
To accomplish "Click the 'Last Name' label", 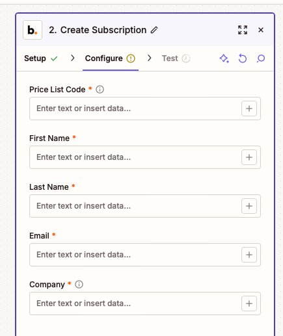I will click(49, 187).
